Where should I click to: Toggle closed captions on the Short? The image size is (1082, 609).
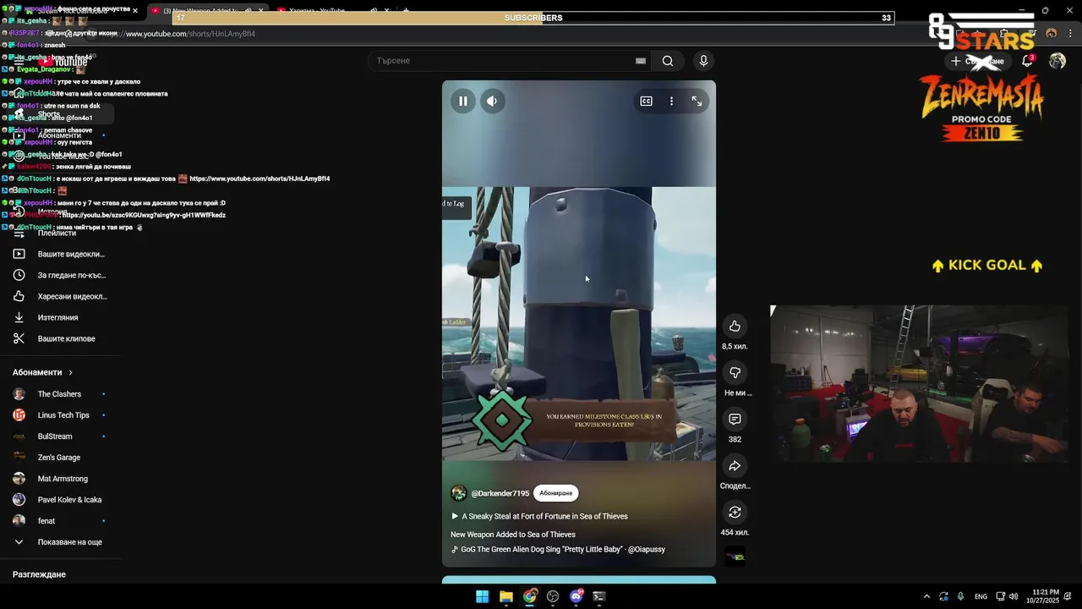click(646, 101)
